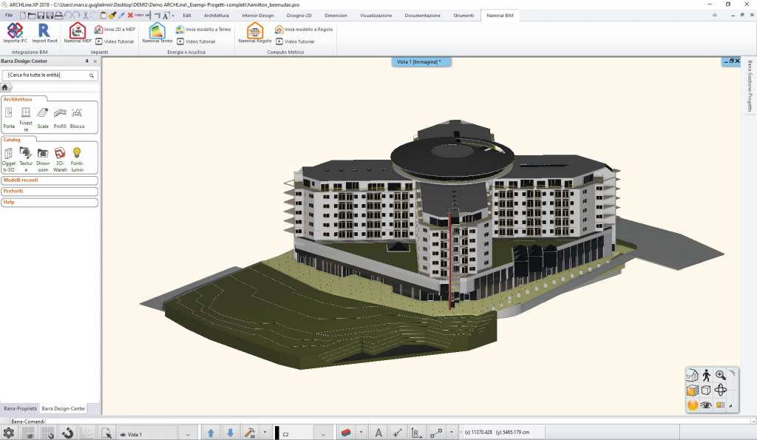
Task: Collapse the Architettura section header
Action: (18, 99)
